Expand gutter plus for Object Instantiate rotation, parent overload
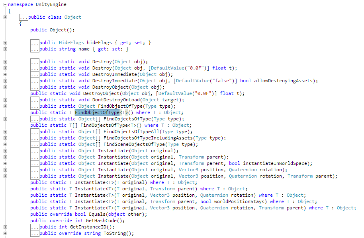Image resolution: width=364 pixels, height=238 pixels. tap(5, 176)
